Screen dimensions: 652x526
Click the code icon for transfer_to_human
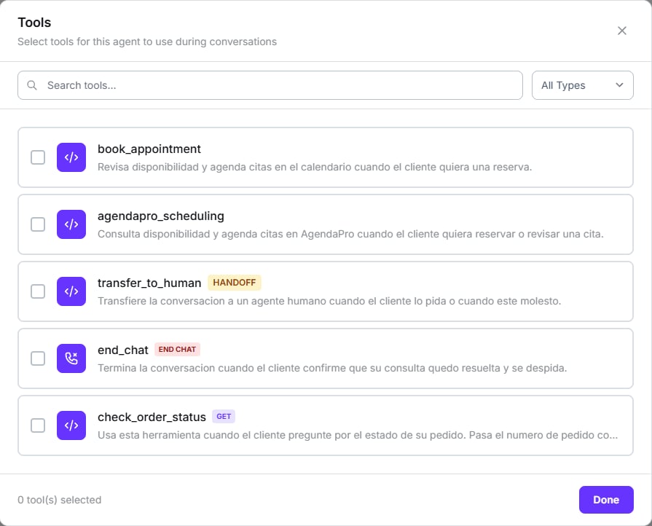[x=71, y=291]
